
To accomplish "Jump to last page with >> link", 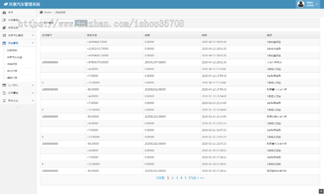I will 202,178.
